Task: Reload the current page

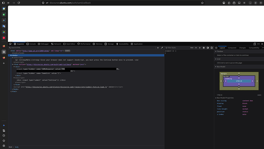Action: pyautogui.click(x=19, y=3)
